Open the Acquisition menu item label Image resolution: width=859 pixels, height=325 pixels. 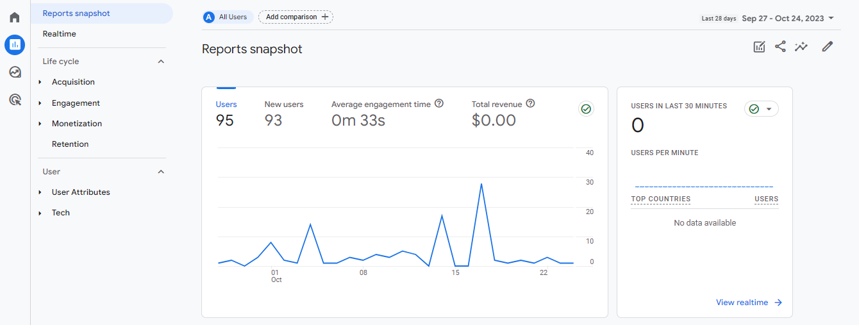(x=73, y=82)
